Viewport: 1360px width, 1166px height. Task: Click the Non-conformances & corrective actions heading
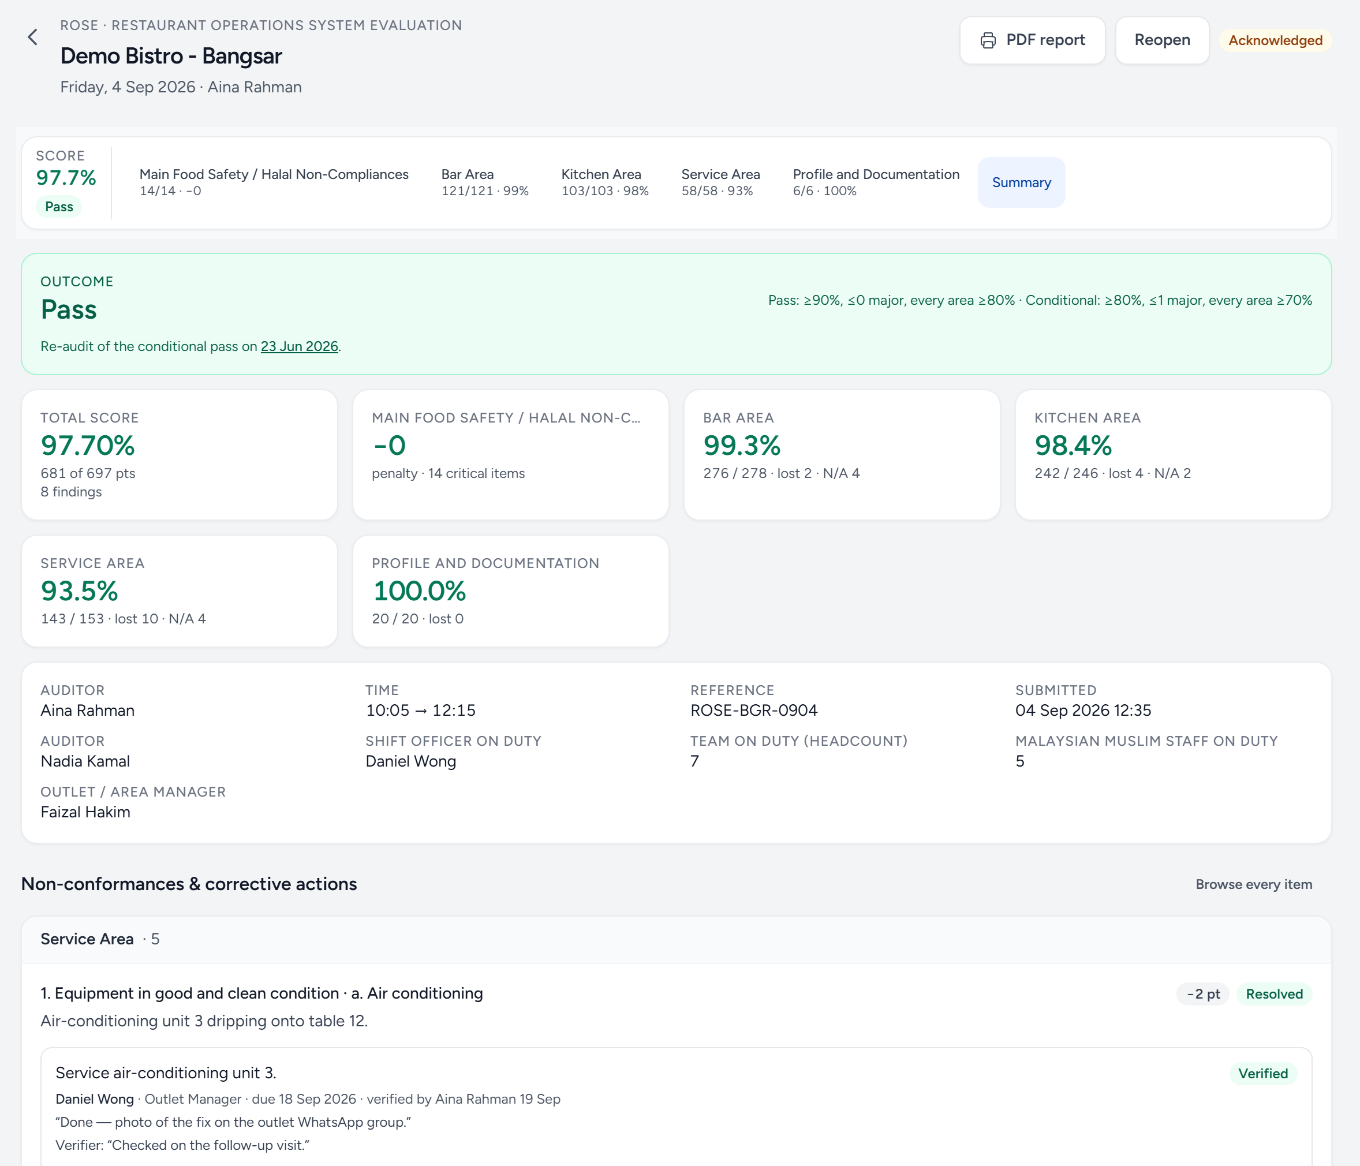[189, 884]
